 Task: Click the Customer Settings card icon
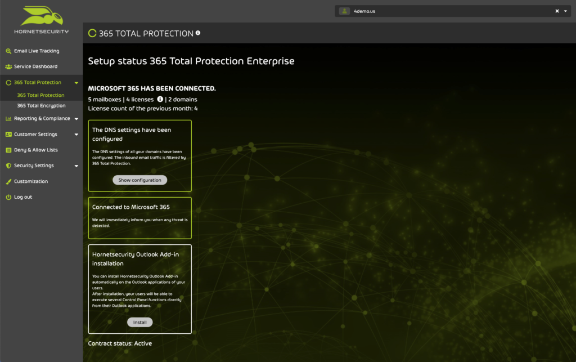pyautogui.click(x=8, y=135)
